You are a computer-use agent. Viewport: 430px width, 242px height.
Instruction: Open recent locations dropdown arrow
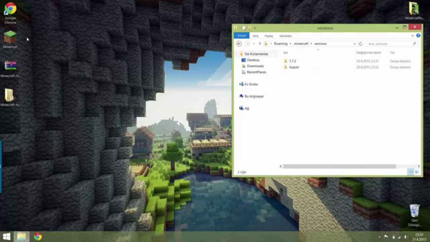254,44
